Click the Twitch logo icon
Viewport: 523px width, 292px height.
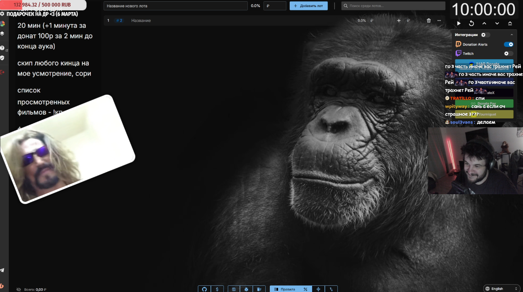[x=458, y=53]
